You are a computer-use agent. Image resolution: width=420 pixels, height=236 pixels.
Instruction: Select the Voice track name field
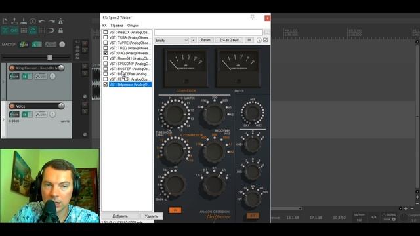click(36, 106)
